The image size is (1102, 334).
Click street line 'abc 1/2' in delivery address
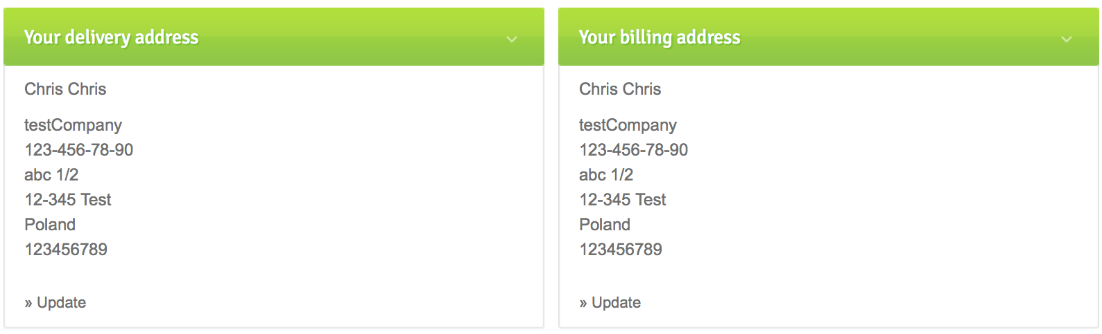(x=51, y=175)
